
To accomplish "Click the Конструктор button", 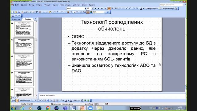I will (x=152, y=8).
